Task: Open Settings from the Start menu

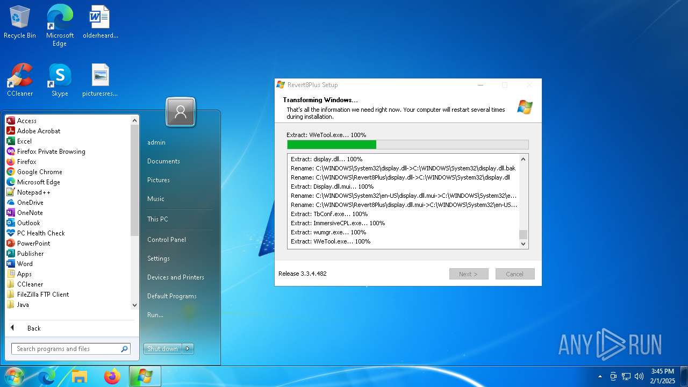Action: coord(159,259)
